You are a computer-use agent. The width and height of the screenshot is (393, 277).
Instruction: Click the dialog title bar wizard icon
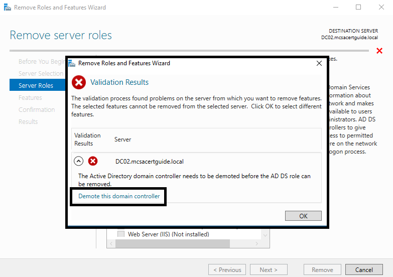pos(72,63)
